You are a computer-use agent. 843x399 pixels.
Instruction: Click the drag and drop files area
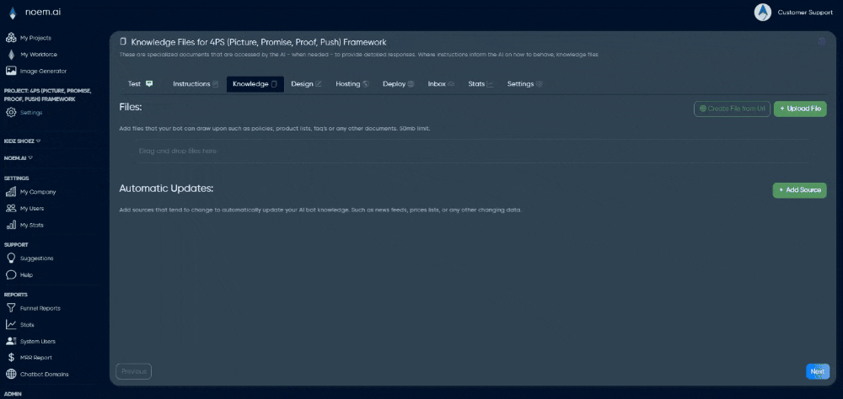pos(472,152)
